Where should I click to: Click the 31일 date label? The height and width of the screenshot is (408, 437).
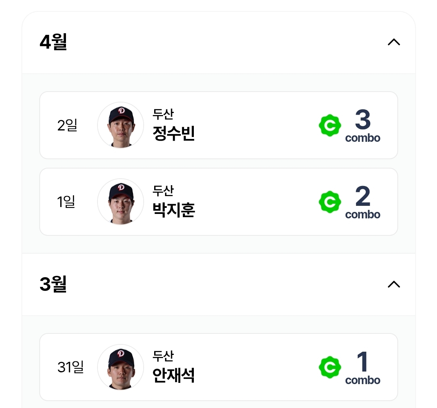(70, 367)
